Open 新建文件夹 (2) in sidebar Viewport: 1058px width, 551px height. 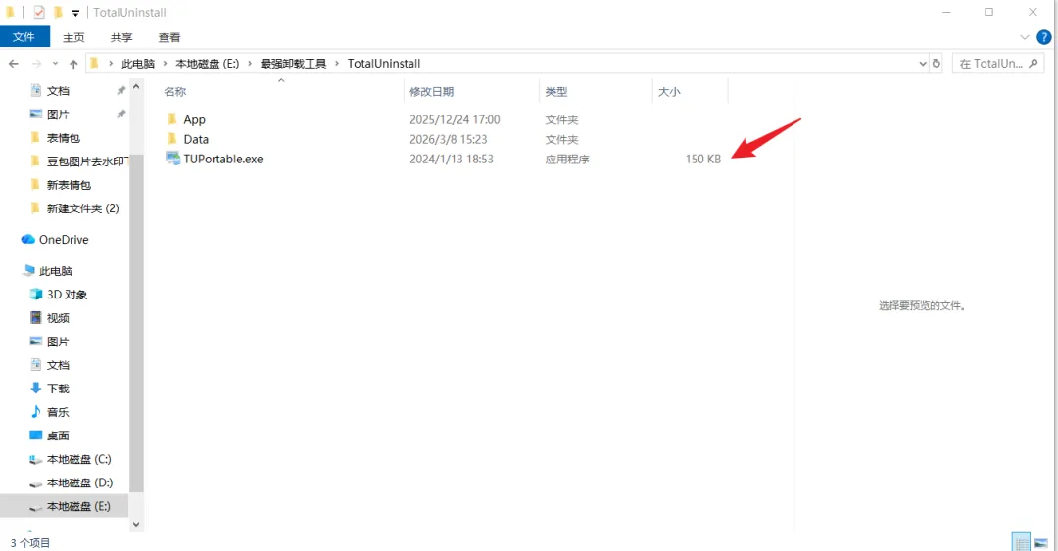click(82, 208)
